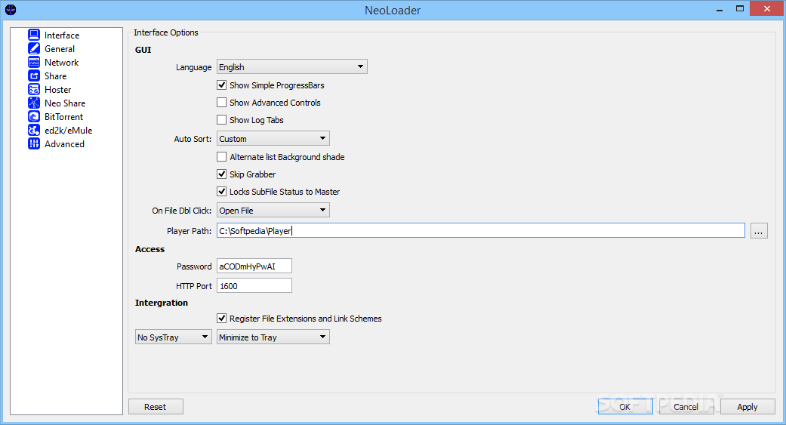Go to Network settings
The image size is (786, 425).
coord(62,62)
